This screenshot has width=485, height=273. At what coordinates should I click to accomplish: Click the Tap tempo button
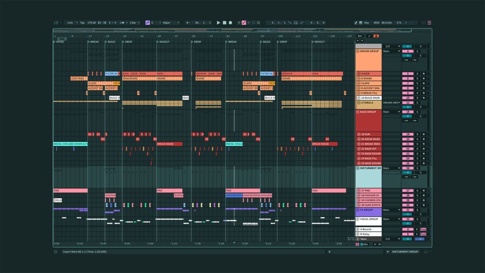82,23
